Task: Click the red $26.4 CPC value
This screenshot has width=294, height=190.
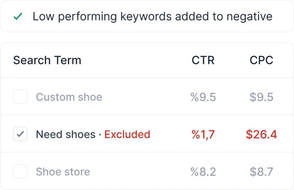Action: [261, 134]
